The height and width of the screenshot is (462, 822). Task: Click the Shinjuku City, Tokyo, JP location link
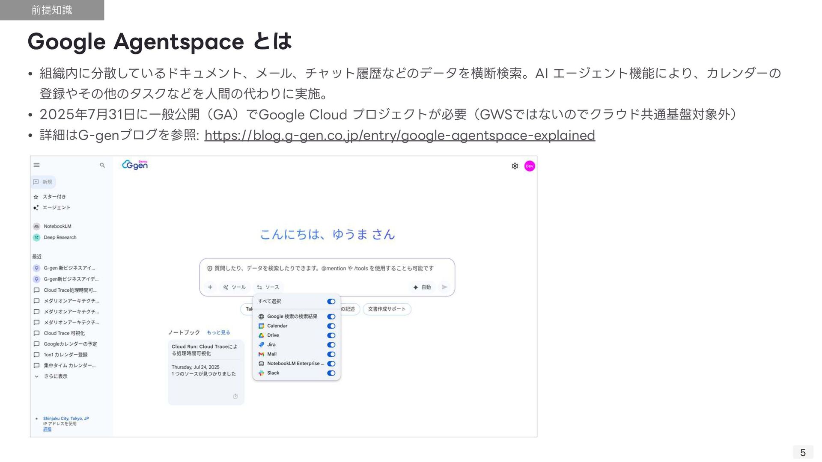click(66, 418)
